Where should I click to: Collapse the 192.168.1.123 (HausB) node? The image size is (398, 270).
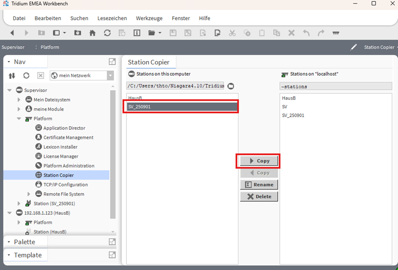10,213
